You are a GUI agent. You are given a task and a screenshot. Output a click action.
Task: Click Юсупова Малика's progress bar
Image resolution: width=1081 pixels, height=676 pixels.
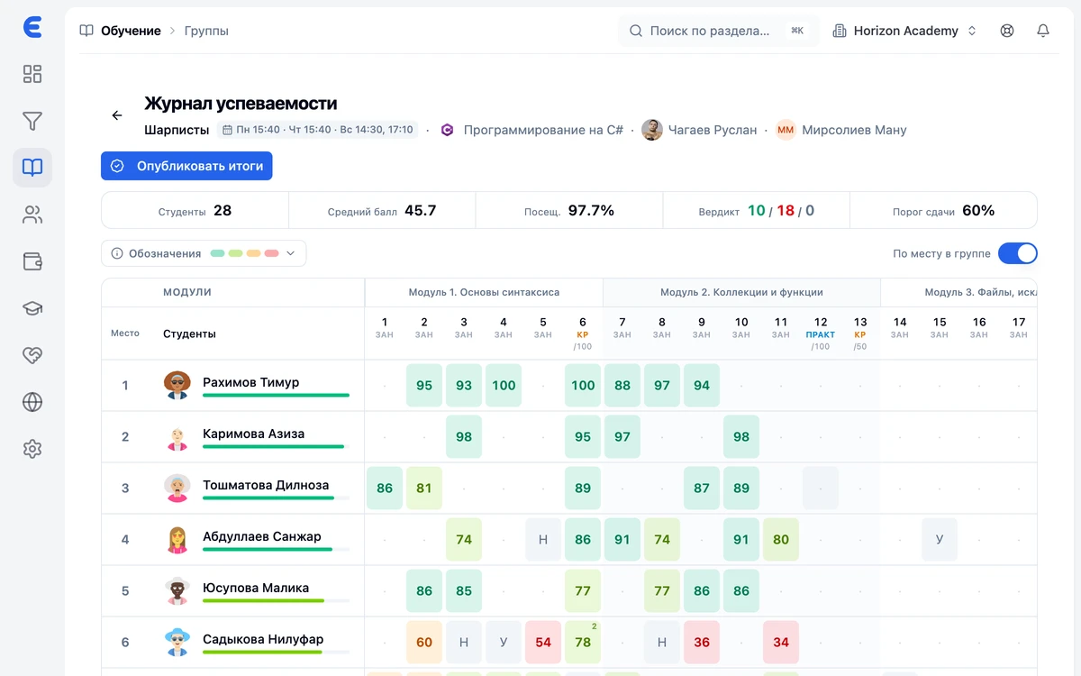[276, 600]
